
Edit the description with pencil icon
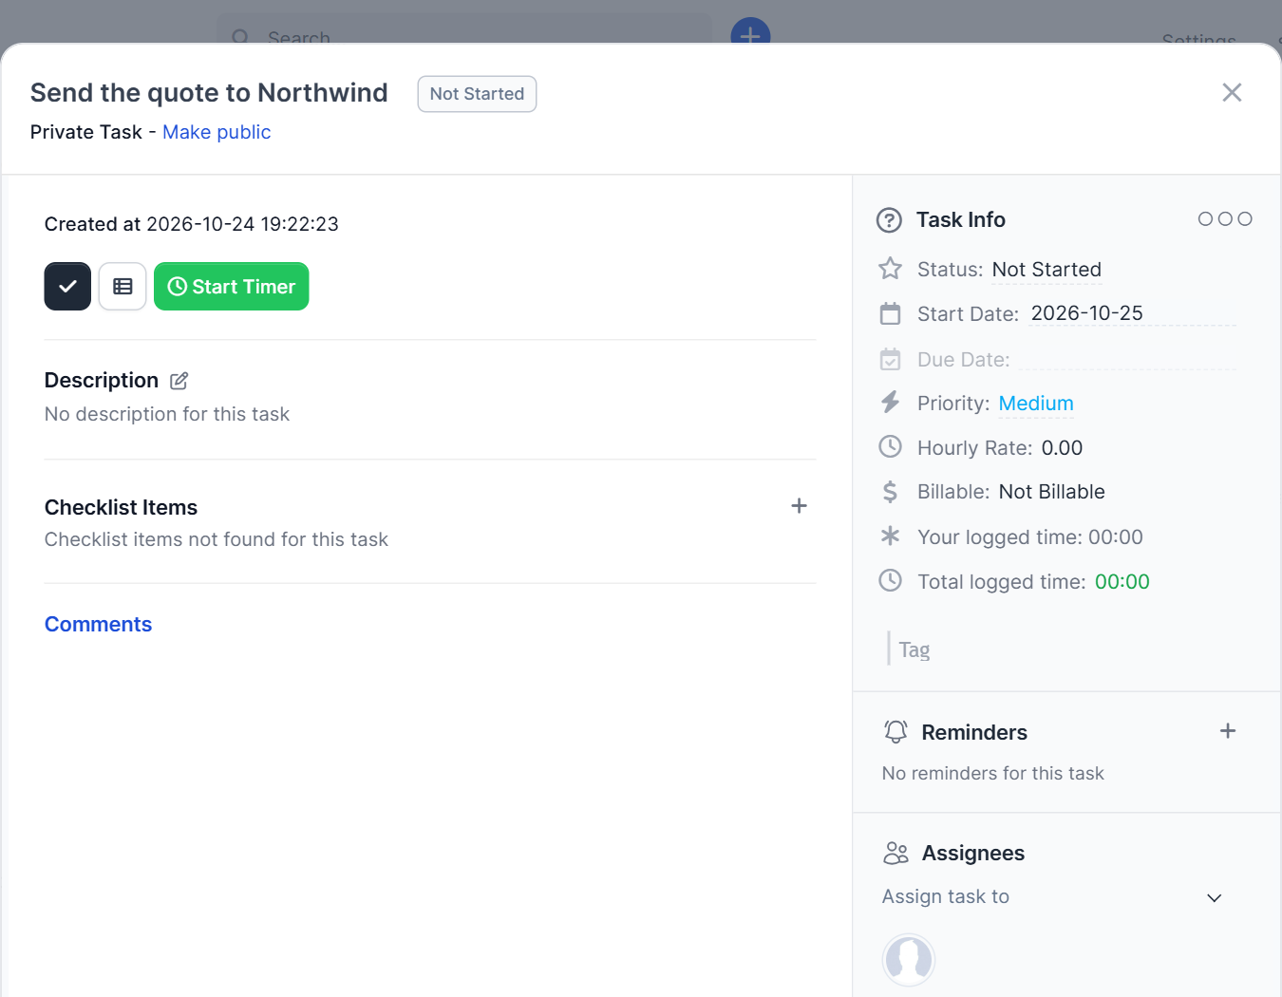coord(179,381)
